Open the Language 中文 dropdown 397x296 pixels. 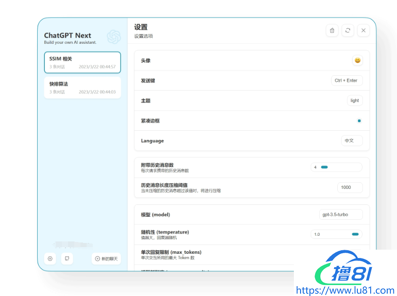pyautogui.click(x=352, y=141)
